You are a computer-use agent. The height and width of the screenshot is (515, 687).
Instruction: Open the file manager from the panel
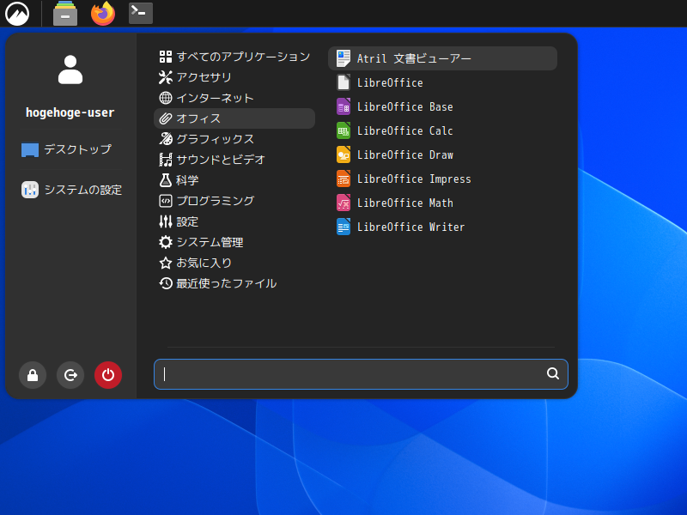[65, 13]
